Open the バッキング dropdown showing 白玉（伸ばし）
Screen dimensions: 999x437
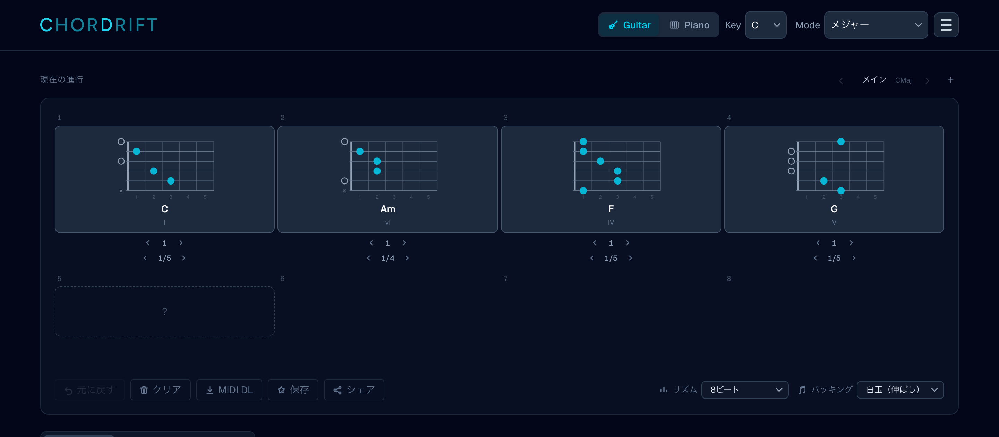900,390
